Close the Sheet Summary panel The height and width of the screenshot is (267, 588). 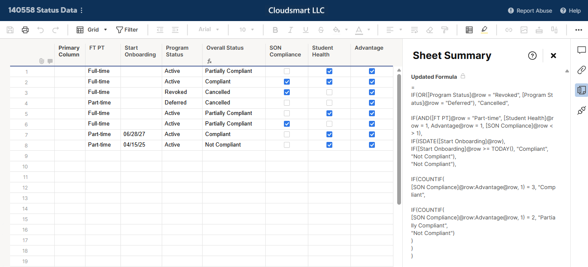553,56
